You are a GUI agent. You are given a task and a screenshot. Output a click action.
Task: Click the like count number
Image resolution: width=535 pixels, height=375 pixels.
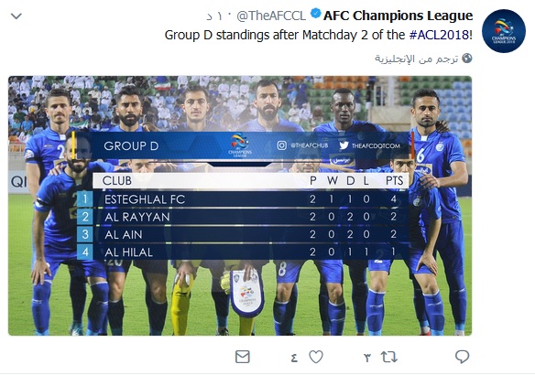tap(294, 358)
